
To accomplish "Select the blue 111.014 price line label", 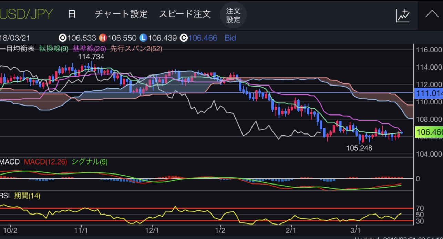I will [429, 93].
